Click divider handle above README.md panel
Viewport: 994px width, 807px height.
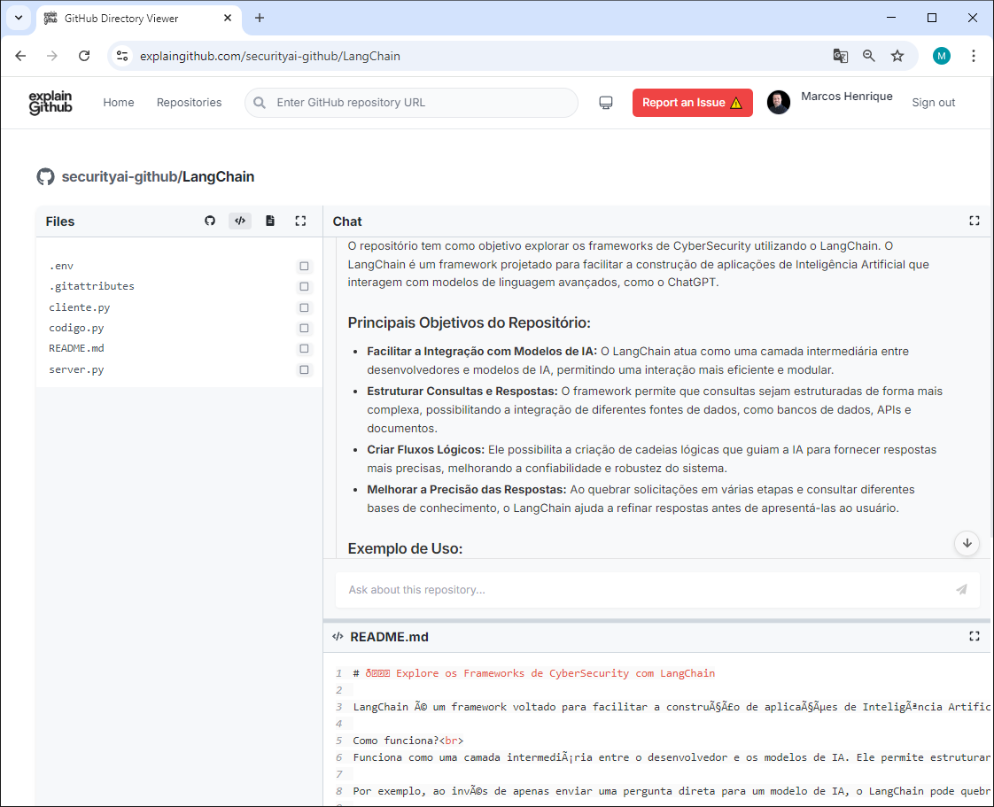tap(656, 621)
